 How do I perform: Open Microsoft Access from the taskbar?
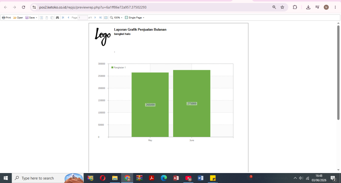[x=176, y=178]
